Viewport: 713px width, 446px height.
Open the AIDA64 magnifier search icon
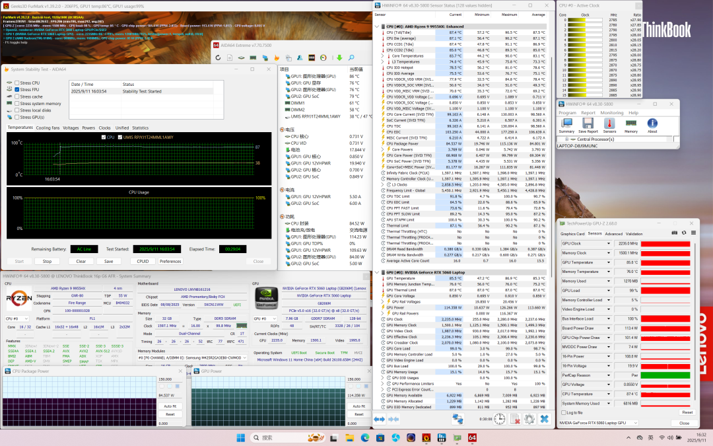click(351, 57)
